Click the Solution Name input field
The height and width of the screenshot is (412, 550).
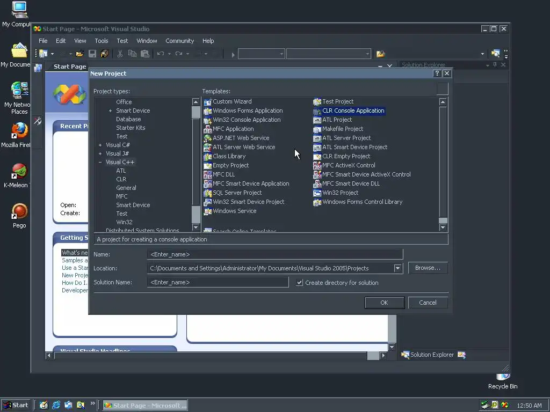pyautogui.click(x=218, y=282)
